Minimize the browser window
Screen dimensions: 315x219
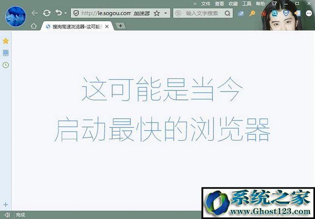[x=286, y=3]
